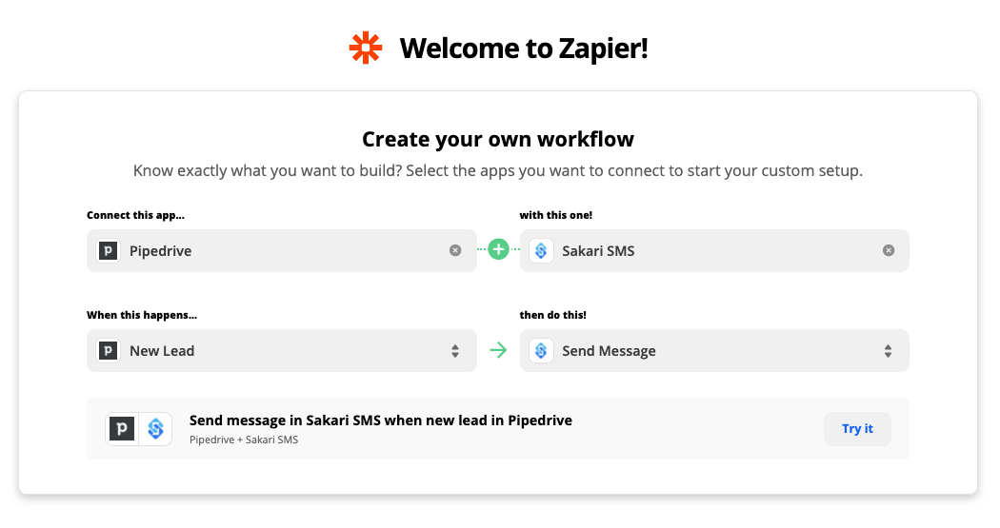Click the Sakari SMS icon in the with this one field

pos(541,250)
